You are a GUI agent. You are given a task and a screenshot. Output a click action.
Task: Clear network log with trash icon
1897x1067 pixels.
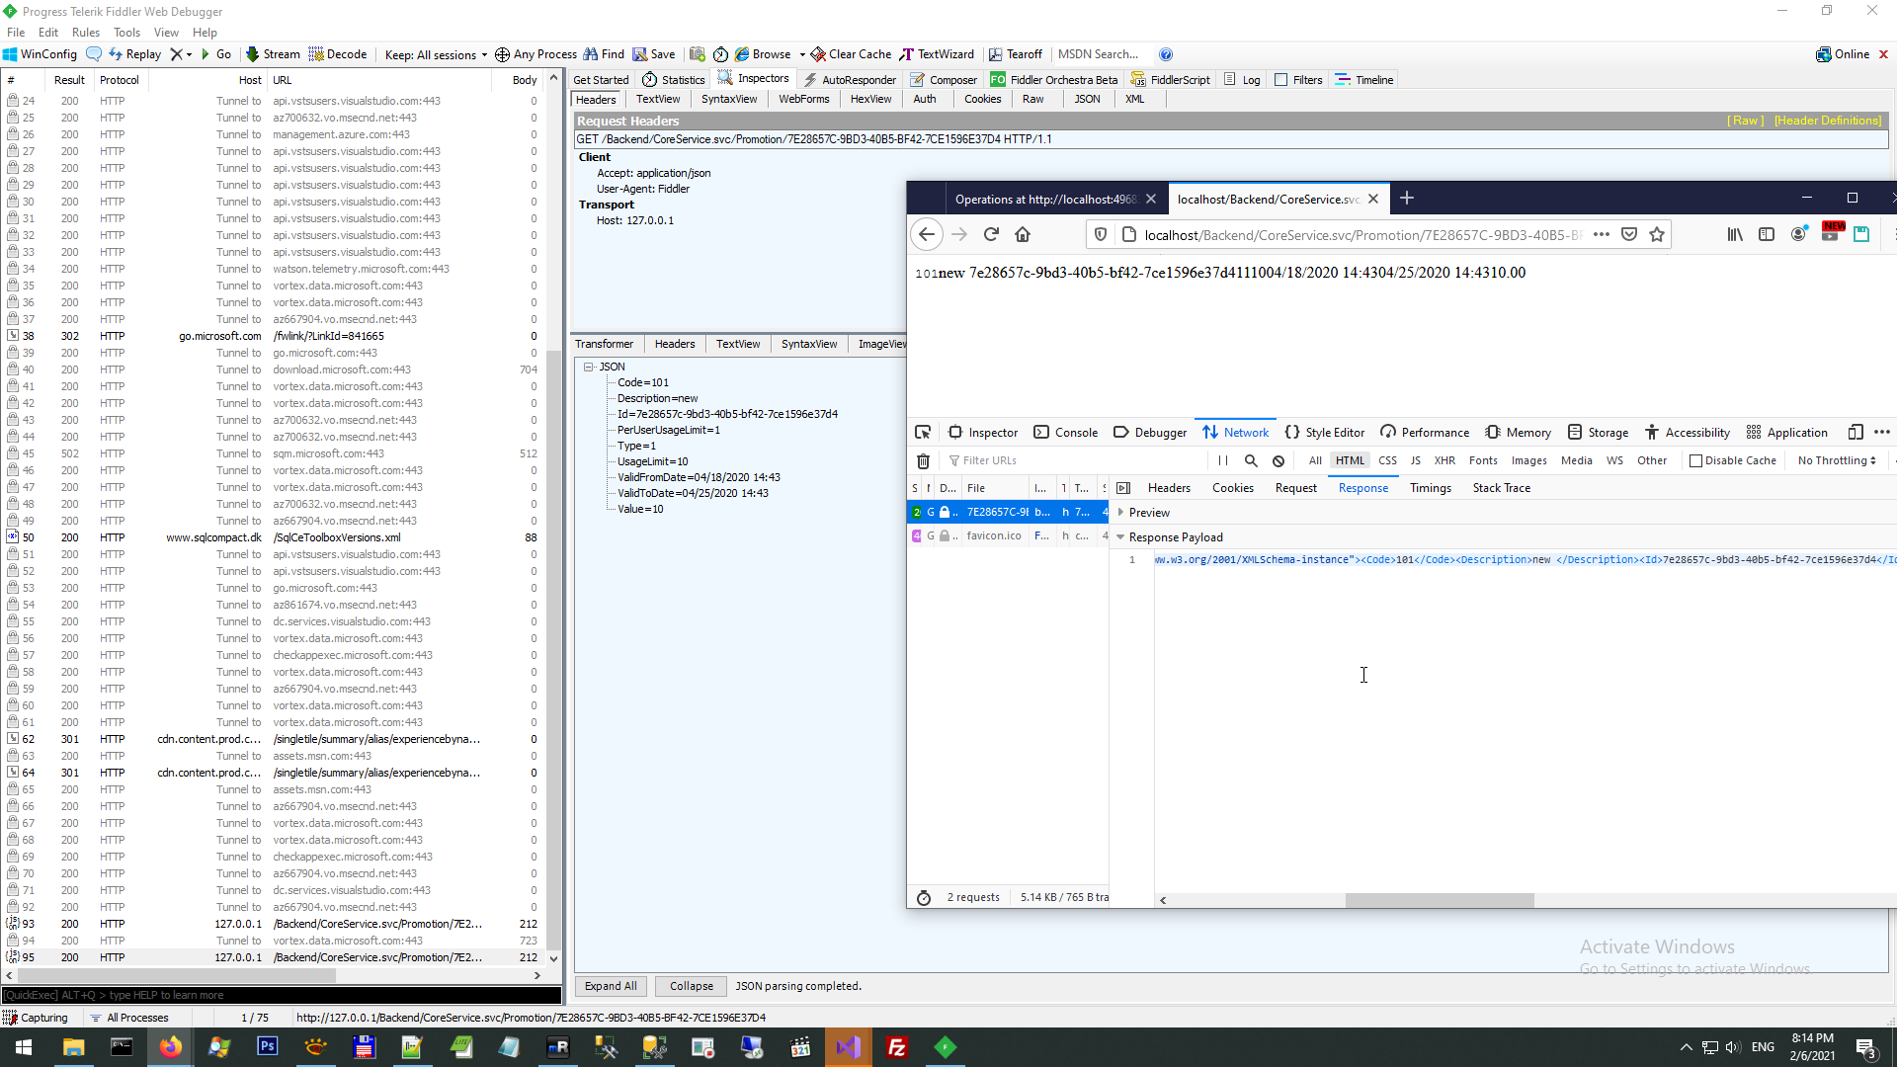(x=923, y=461)
